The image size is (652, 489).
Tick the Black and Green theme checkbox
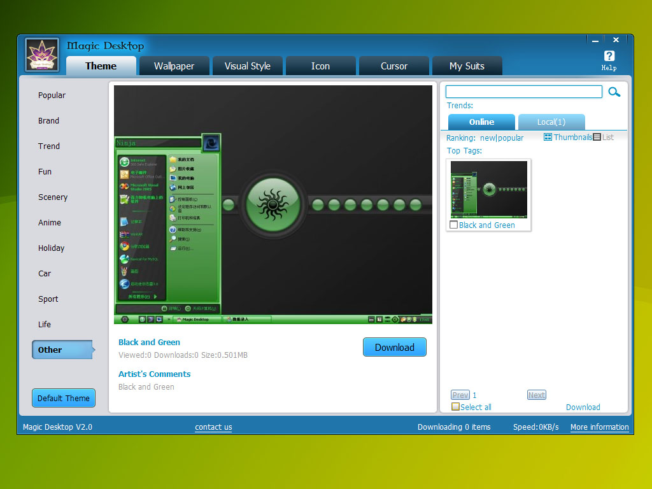pyautogui.click(x=454, y=225)
